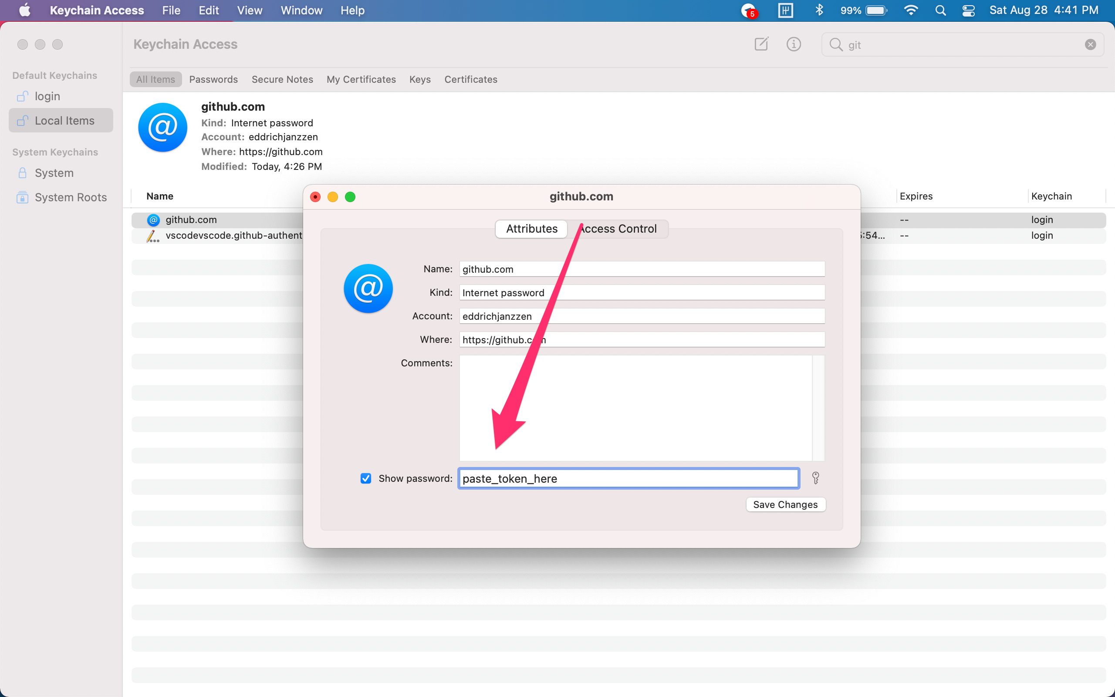Click into the Name field of dialog

click(642, 269)
